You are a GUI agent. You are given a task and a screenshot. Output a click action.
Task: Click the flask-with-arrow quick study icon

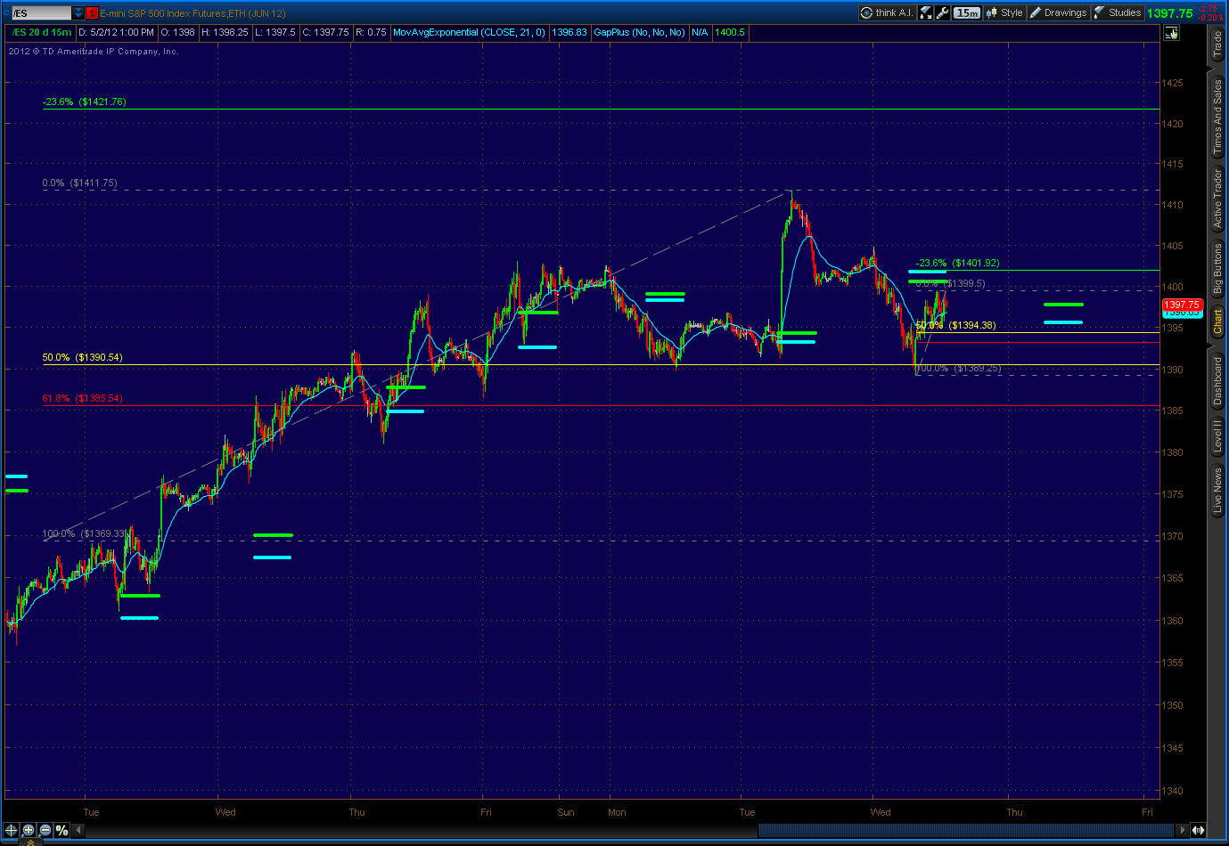coord(926,12)
